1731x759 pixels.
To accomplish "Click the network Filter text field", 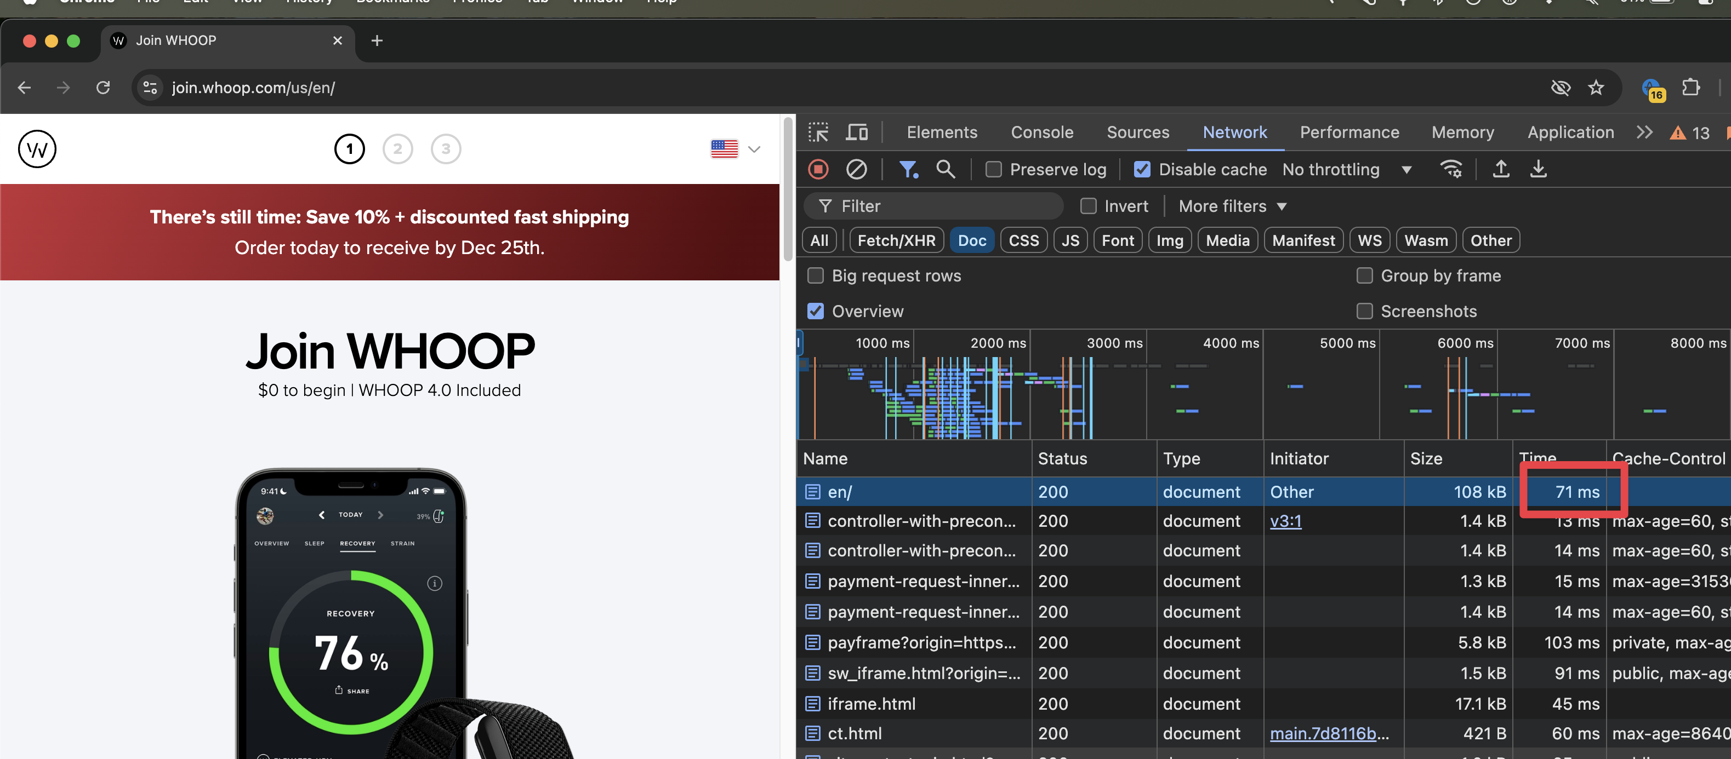I will pos(934,206).
